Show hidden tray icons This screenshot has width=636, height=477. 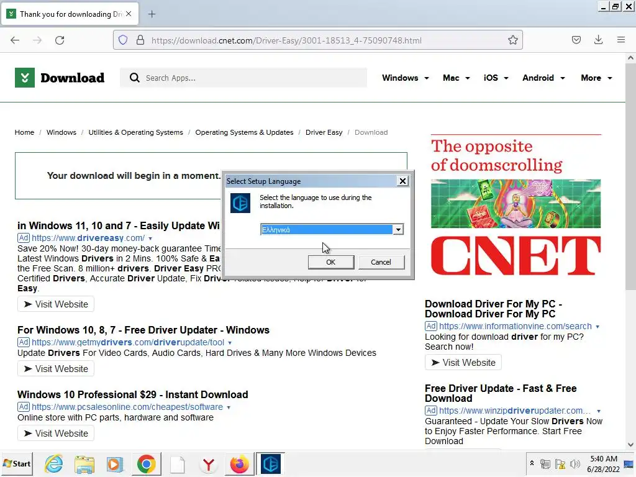[x=532, y=463]
